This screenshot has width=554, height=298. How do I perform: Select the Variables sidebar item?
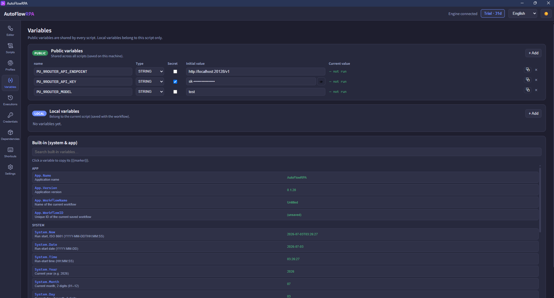(10, 83)
